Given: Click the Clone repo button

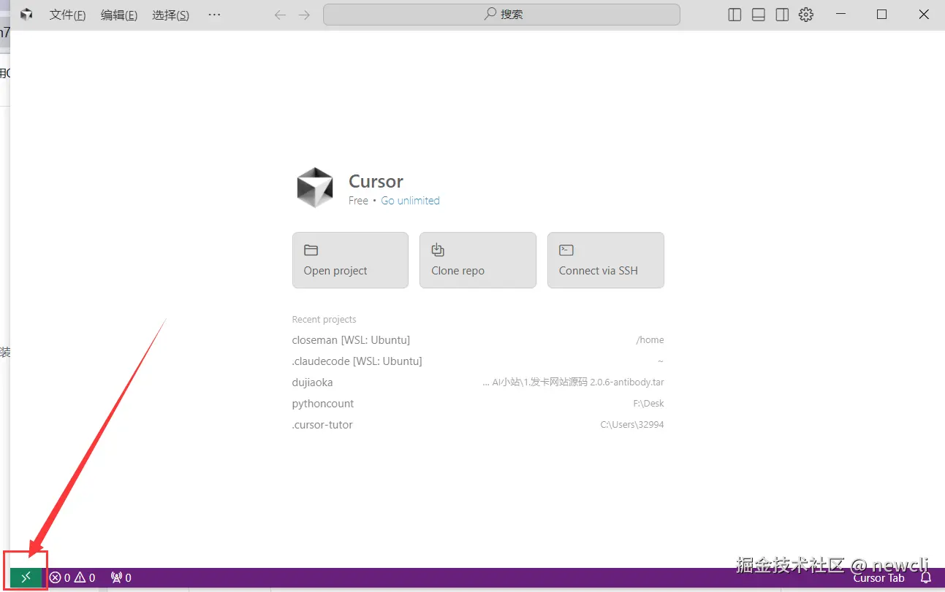Looking at the screenshot, I should coord(477,260).
